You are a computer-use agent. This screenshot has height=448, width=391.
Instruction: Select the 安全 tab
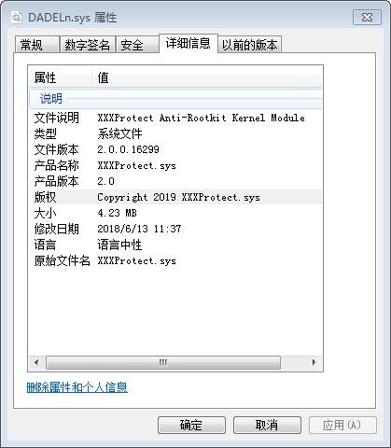137,45
